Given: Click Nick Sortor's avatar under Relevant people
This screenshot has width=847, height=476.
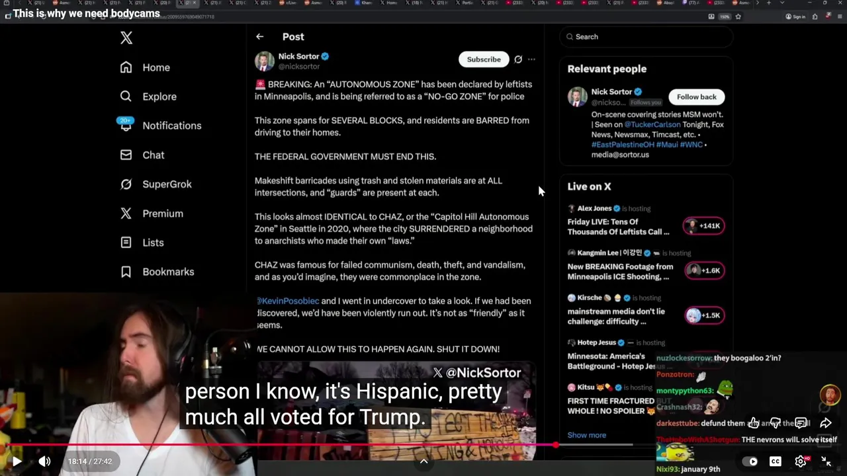Looking at the screenshot, I should click(x=578, y=97).
